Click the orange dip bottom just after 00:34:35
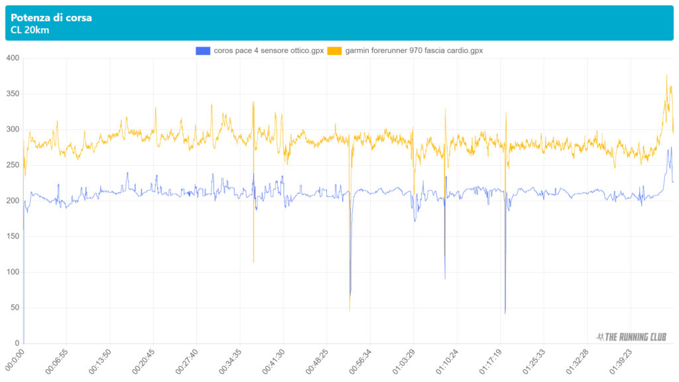Screen dimensions: 679x382 [x=253, y=262]
